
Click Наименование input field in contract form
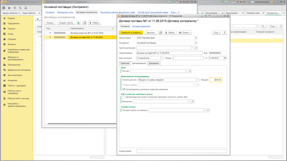point(169,53)
